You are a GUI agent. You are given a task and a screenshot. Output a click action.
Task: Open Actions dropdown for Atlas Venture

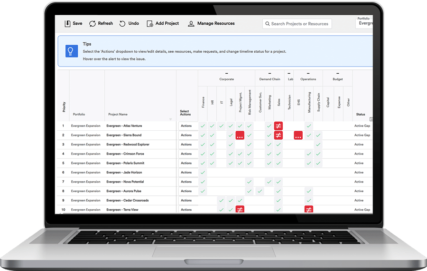coord(187,126)
